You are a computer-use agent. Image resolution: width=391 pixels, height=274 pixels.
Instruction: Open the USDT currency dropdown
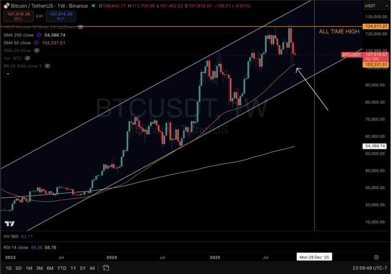[376, 6]
